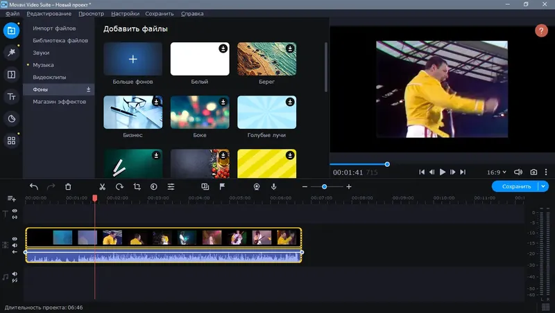The height and width of the screenshot is (313, 555).
Task: Mute the music audio track
Action: coord(15,274)
